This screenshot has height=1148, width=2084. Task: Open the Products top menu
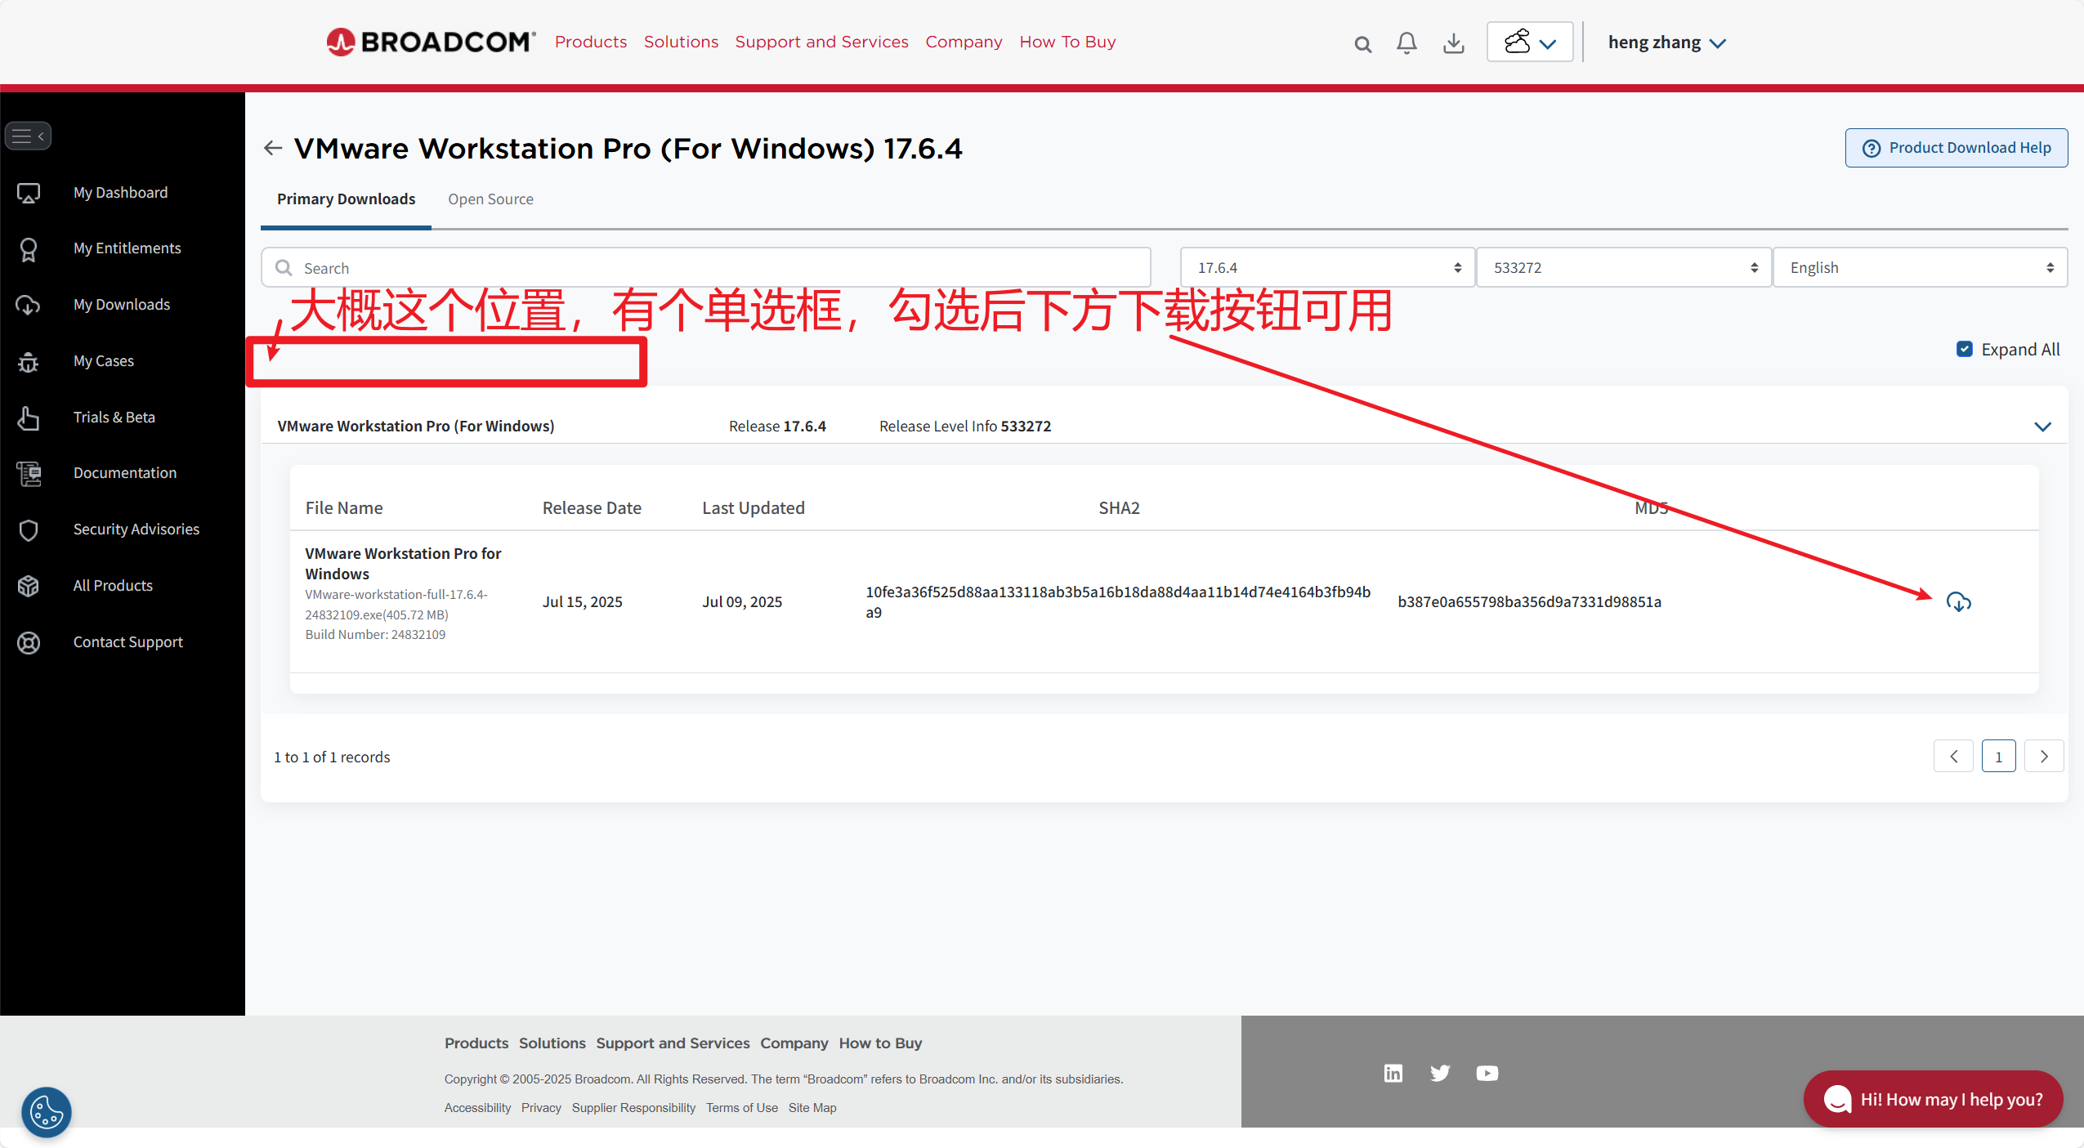point(591,42)
